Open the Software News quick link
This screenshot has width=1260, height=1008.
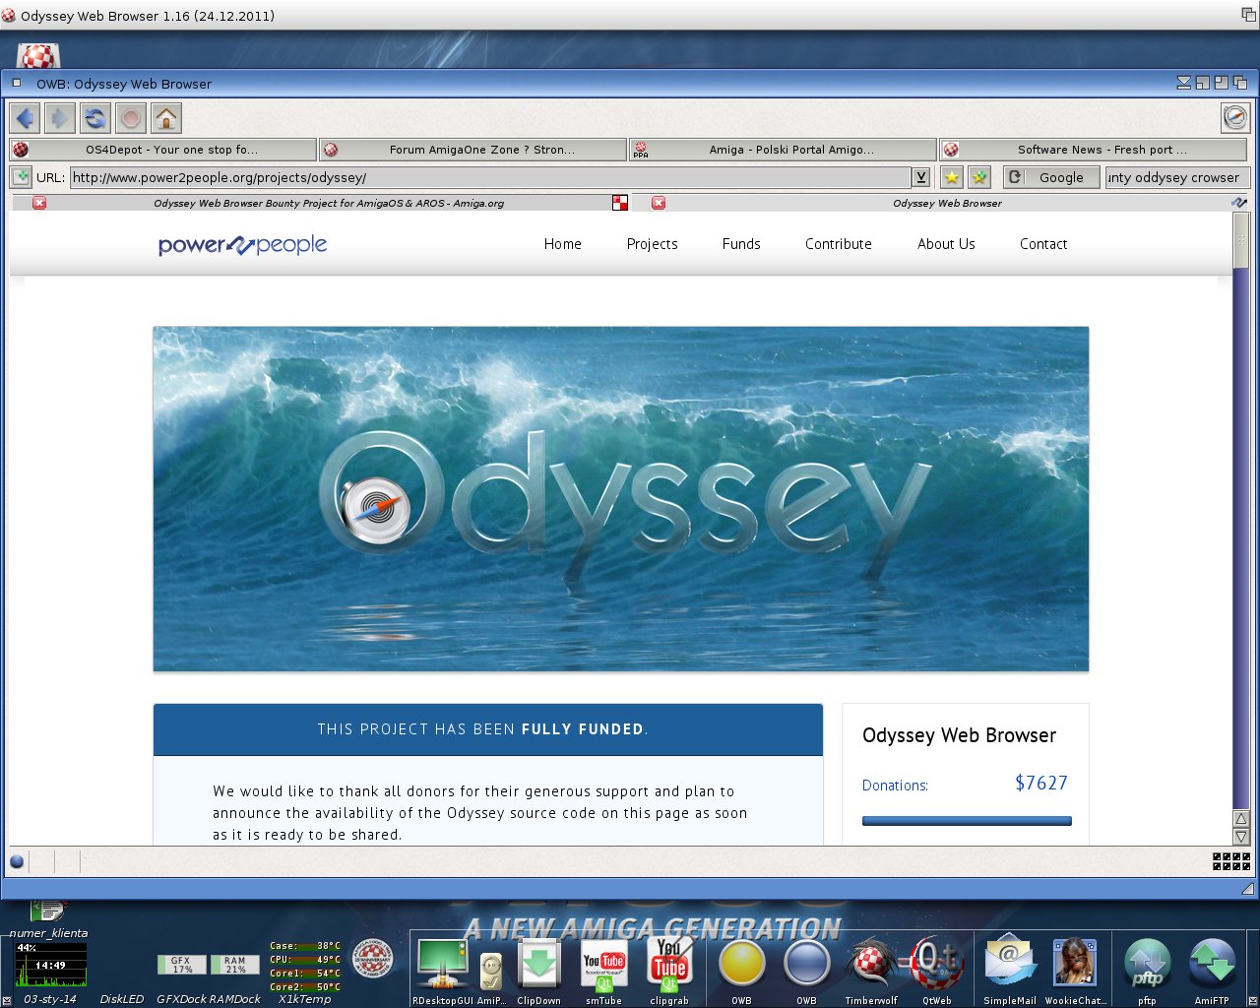[x=1093, y=150]
